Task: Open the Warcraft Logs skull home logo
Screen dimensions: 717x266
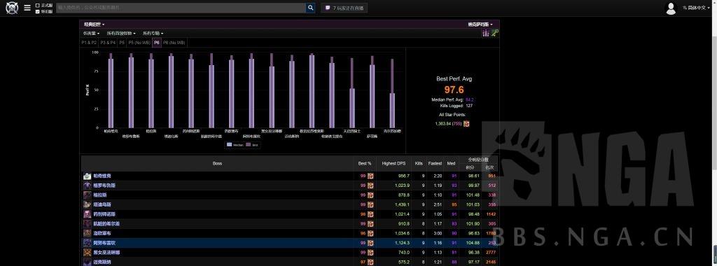Action: click(x=12, y=8)
